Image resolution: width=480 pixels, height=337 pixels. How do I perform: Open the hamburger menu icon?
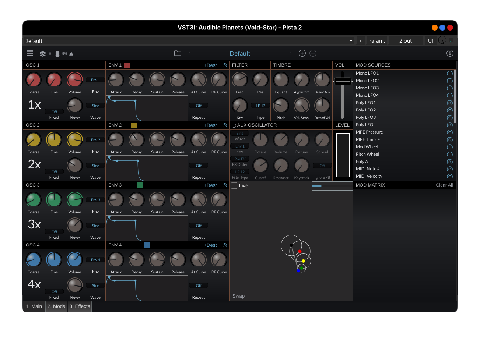coord(30,53)
